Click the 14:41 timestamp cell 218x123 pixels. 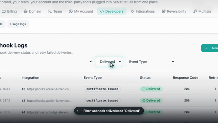(x=5, y=89)
